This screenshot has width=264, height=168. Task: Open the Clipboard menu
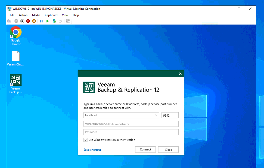point(51,15)
